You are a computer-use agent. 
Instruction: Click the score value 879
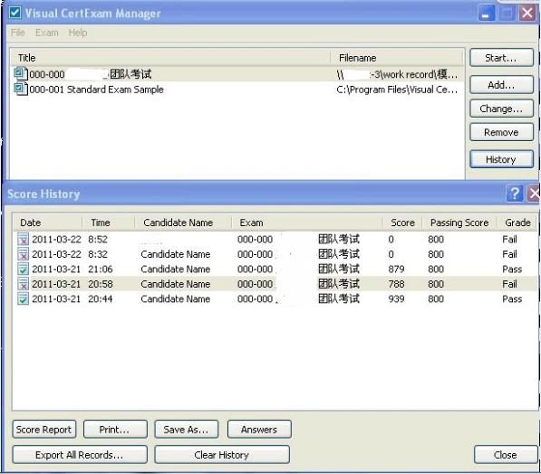pos(396,269)
